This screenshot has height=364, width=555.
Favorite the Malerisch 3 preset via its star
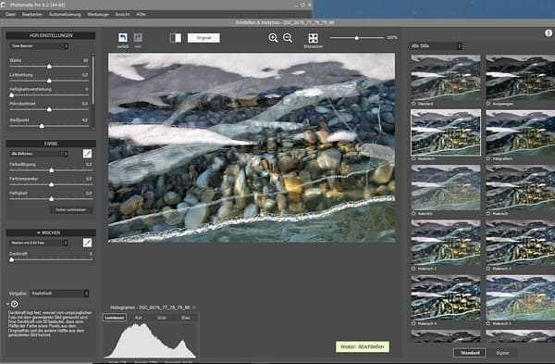click(x=488, y=269)
